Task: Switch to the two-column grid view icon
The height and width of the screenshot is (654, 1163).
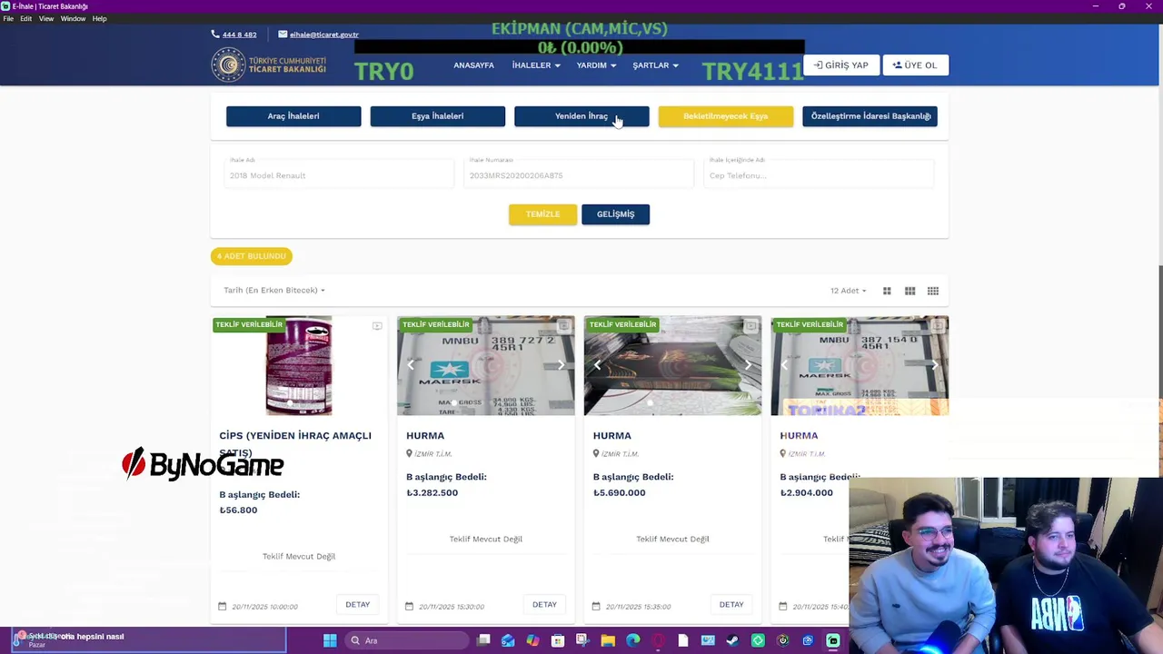Action: pyautogui.click(x=887, y=291)
